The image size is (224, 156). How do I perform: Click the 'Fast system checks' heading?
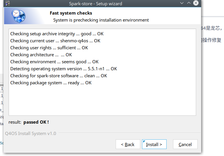click(x=71, y=13)
